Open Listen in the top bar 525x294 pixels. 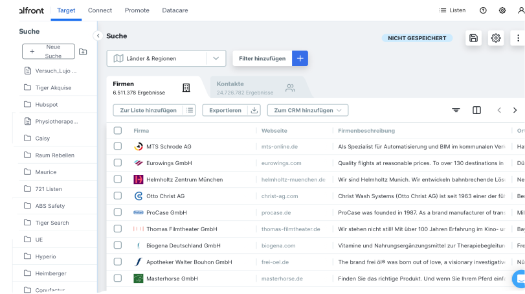click(x=452, y=10)
